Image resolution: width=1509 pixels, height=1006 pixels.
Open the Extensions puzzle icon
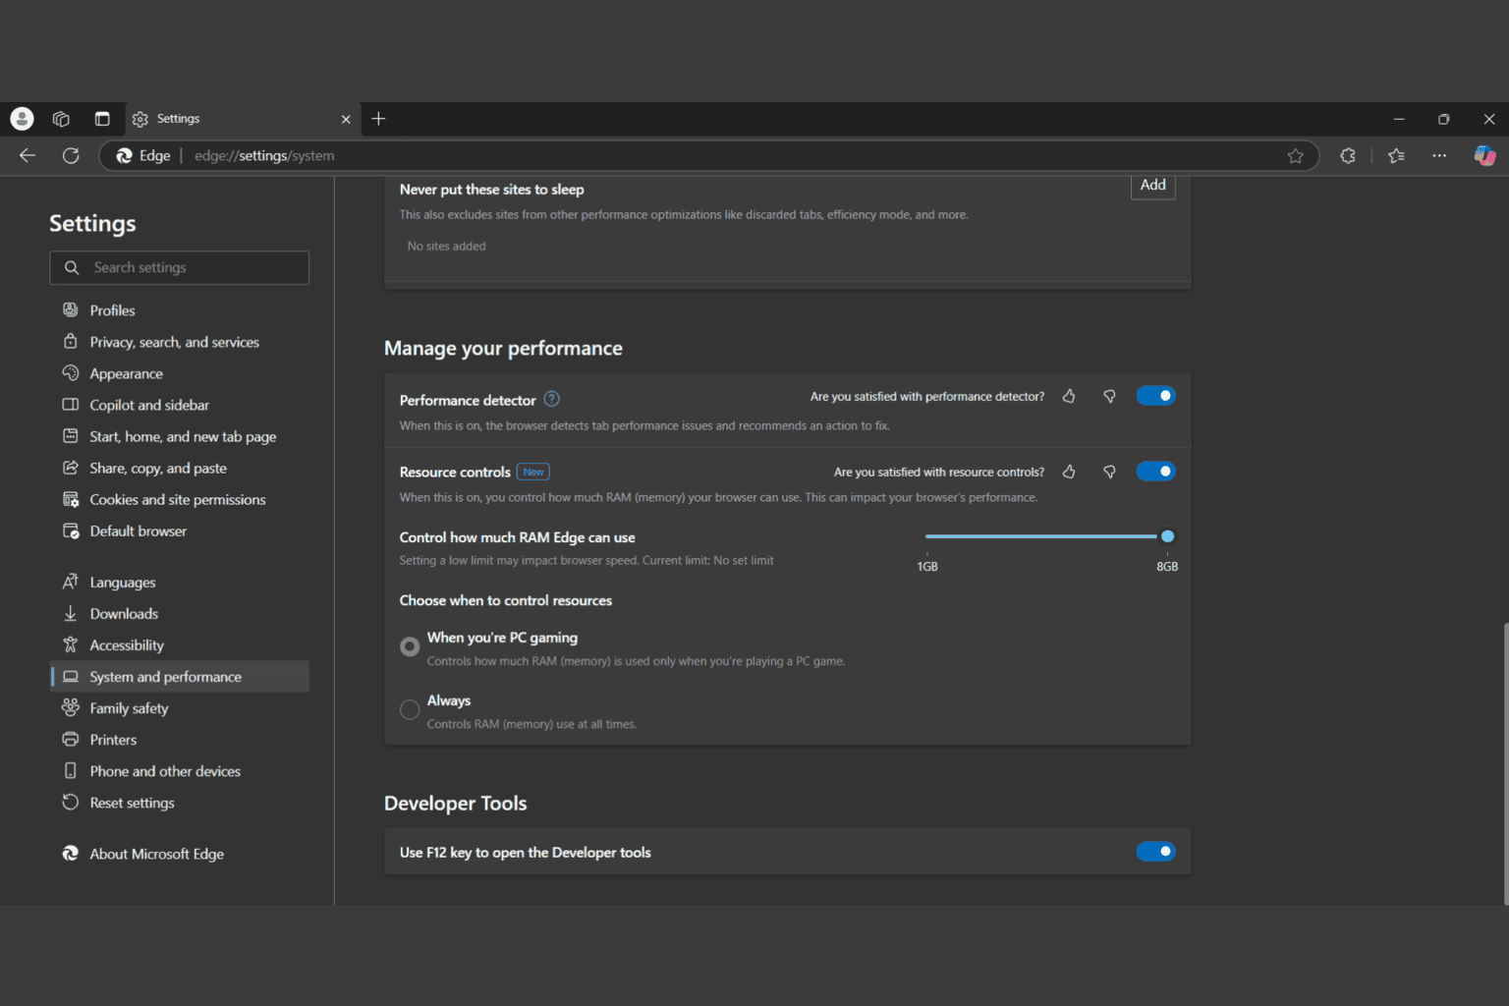pos(1348,155)
